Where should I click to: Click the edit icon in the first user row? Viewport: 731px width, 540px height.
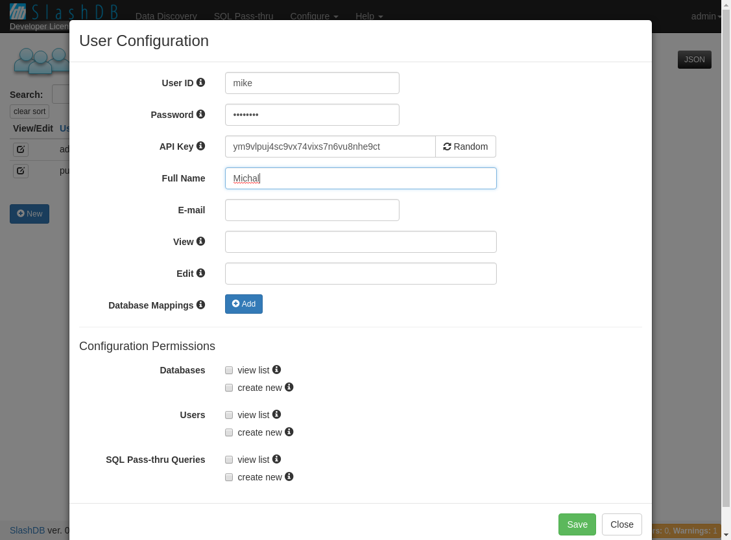coord(21,150)
